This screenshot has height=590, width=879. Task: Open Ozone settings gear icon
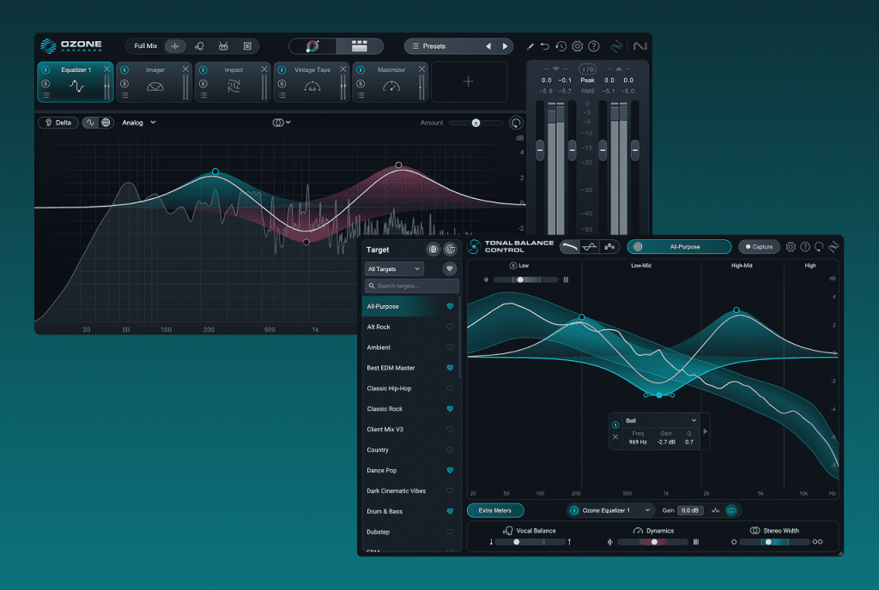click(577, 45)
